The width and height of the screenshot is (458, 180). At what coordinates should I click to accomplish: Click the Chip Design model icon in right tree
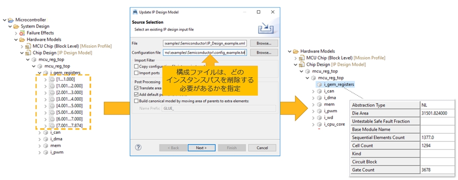302,64
